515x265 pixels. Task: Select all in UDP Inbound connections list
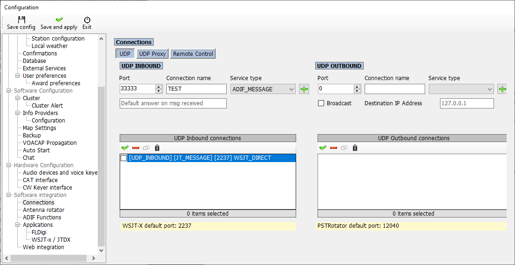pyautogui.click(x=124, y=148)
